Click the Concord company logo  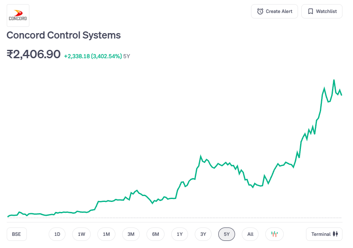tap(18, 15)
